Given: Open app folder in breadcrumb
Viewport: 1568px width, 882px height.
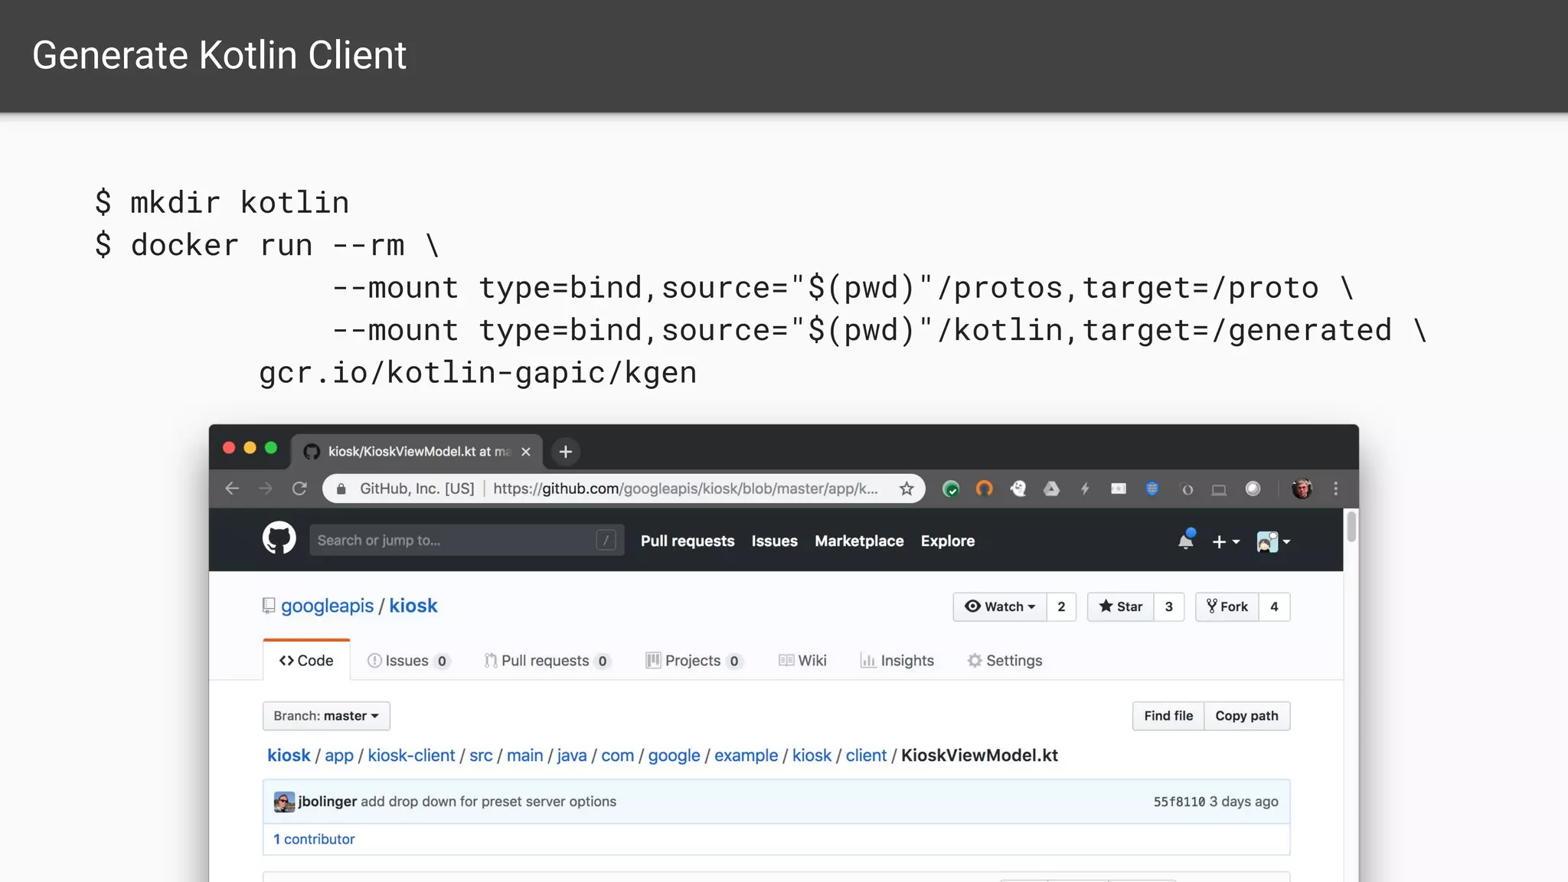Looking at the screenshot, I should [x=339, y=756].
